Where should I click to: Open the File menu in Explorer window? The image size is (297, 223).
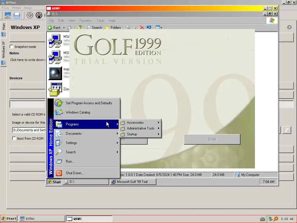(51, 21)
